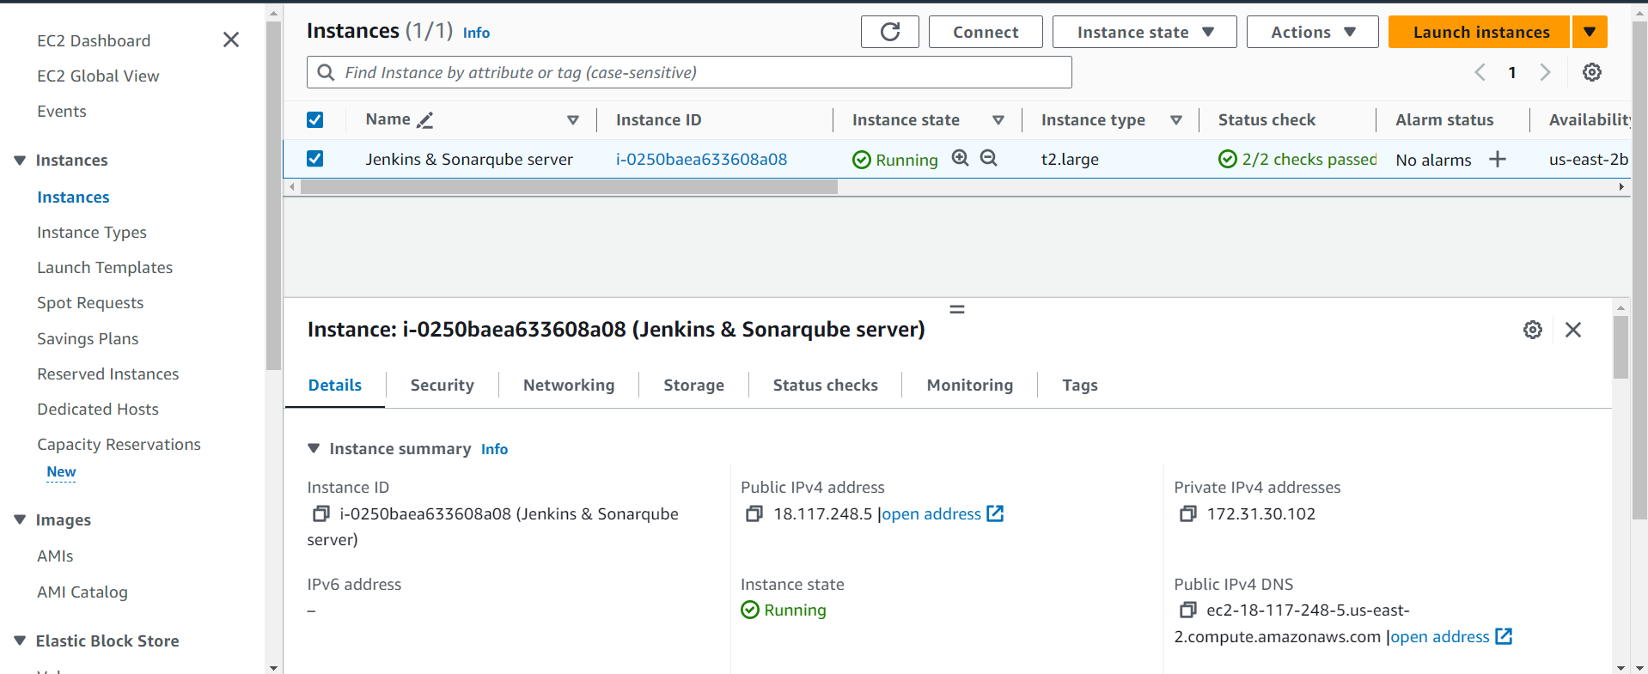Copy the Private IPv4 address

[1187, 513]
